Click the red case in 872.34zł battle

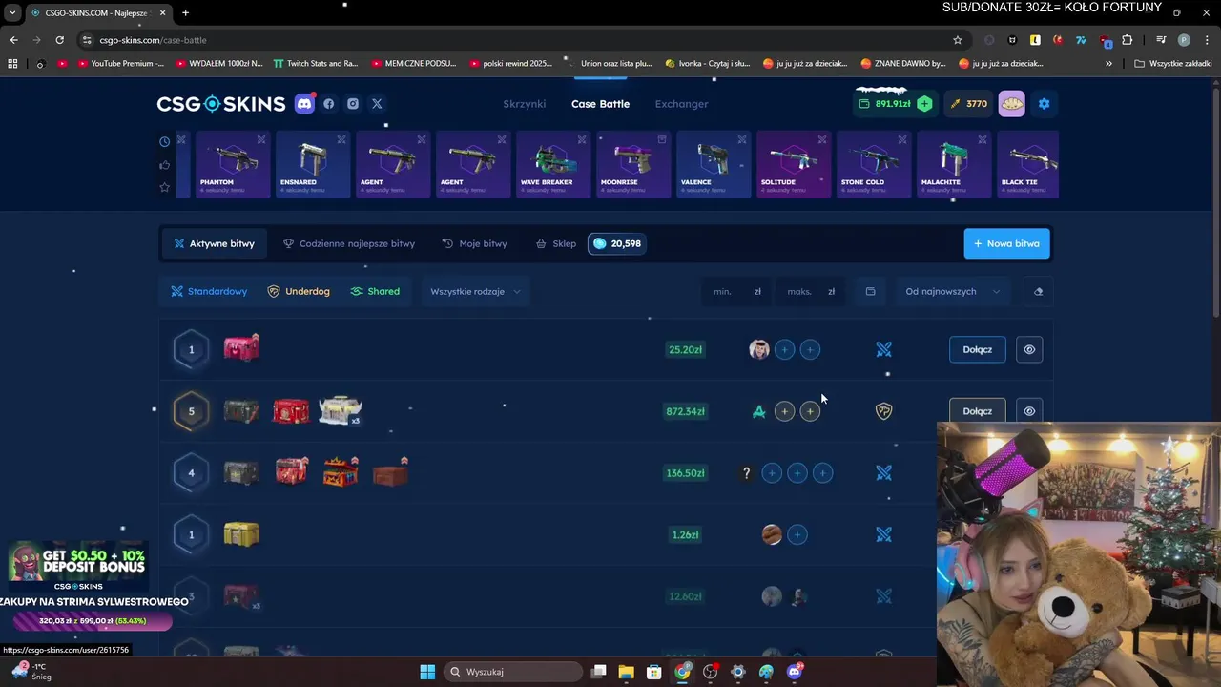coord(291,411)
